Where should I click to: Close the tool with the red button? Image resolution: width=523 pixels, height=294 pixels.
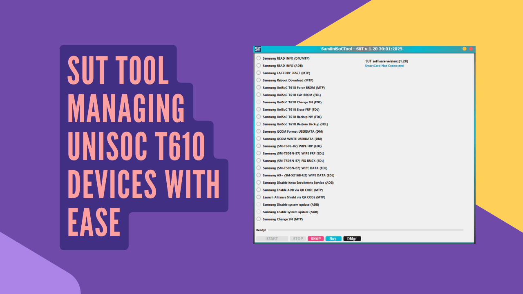click(471, 49)
